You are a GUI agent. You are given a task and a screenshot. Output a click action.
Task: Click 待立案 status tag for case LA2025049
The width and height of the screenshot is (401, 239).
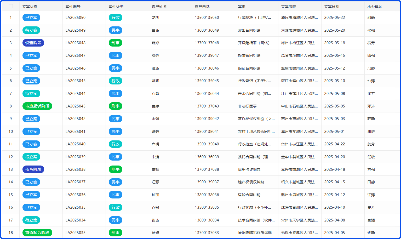pos(31,30)
